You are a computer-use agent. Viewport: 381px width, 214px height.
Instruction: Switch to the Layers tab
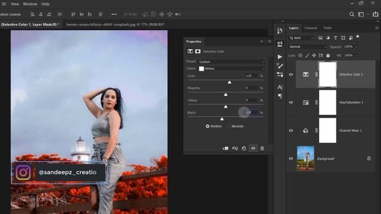coord(293,28)
